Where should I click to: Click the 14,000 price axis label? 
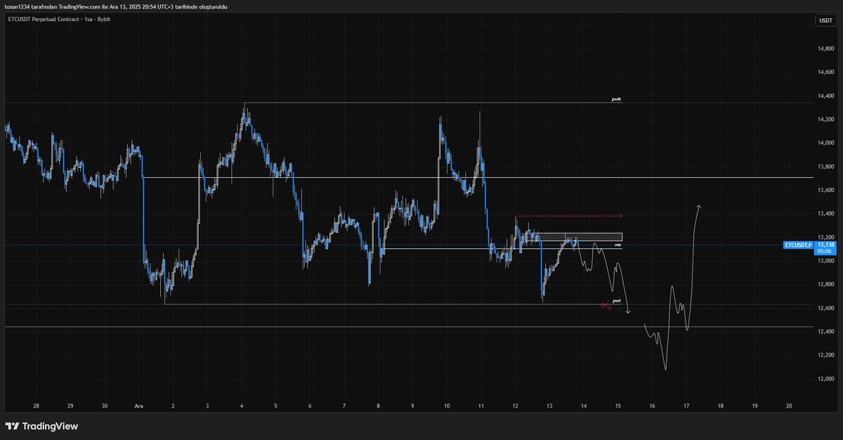pyautogui.click(x=825, y=143)
